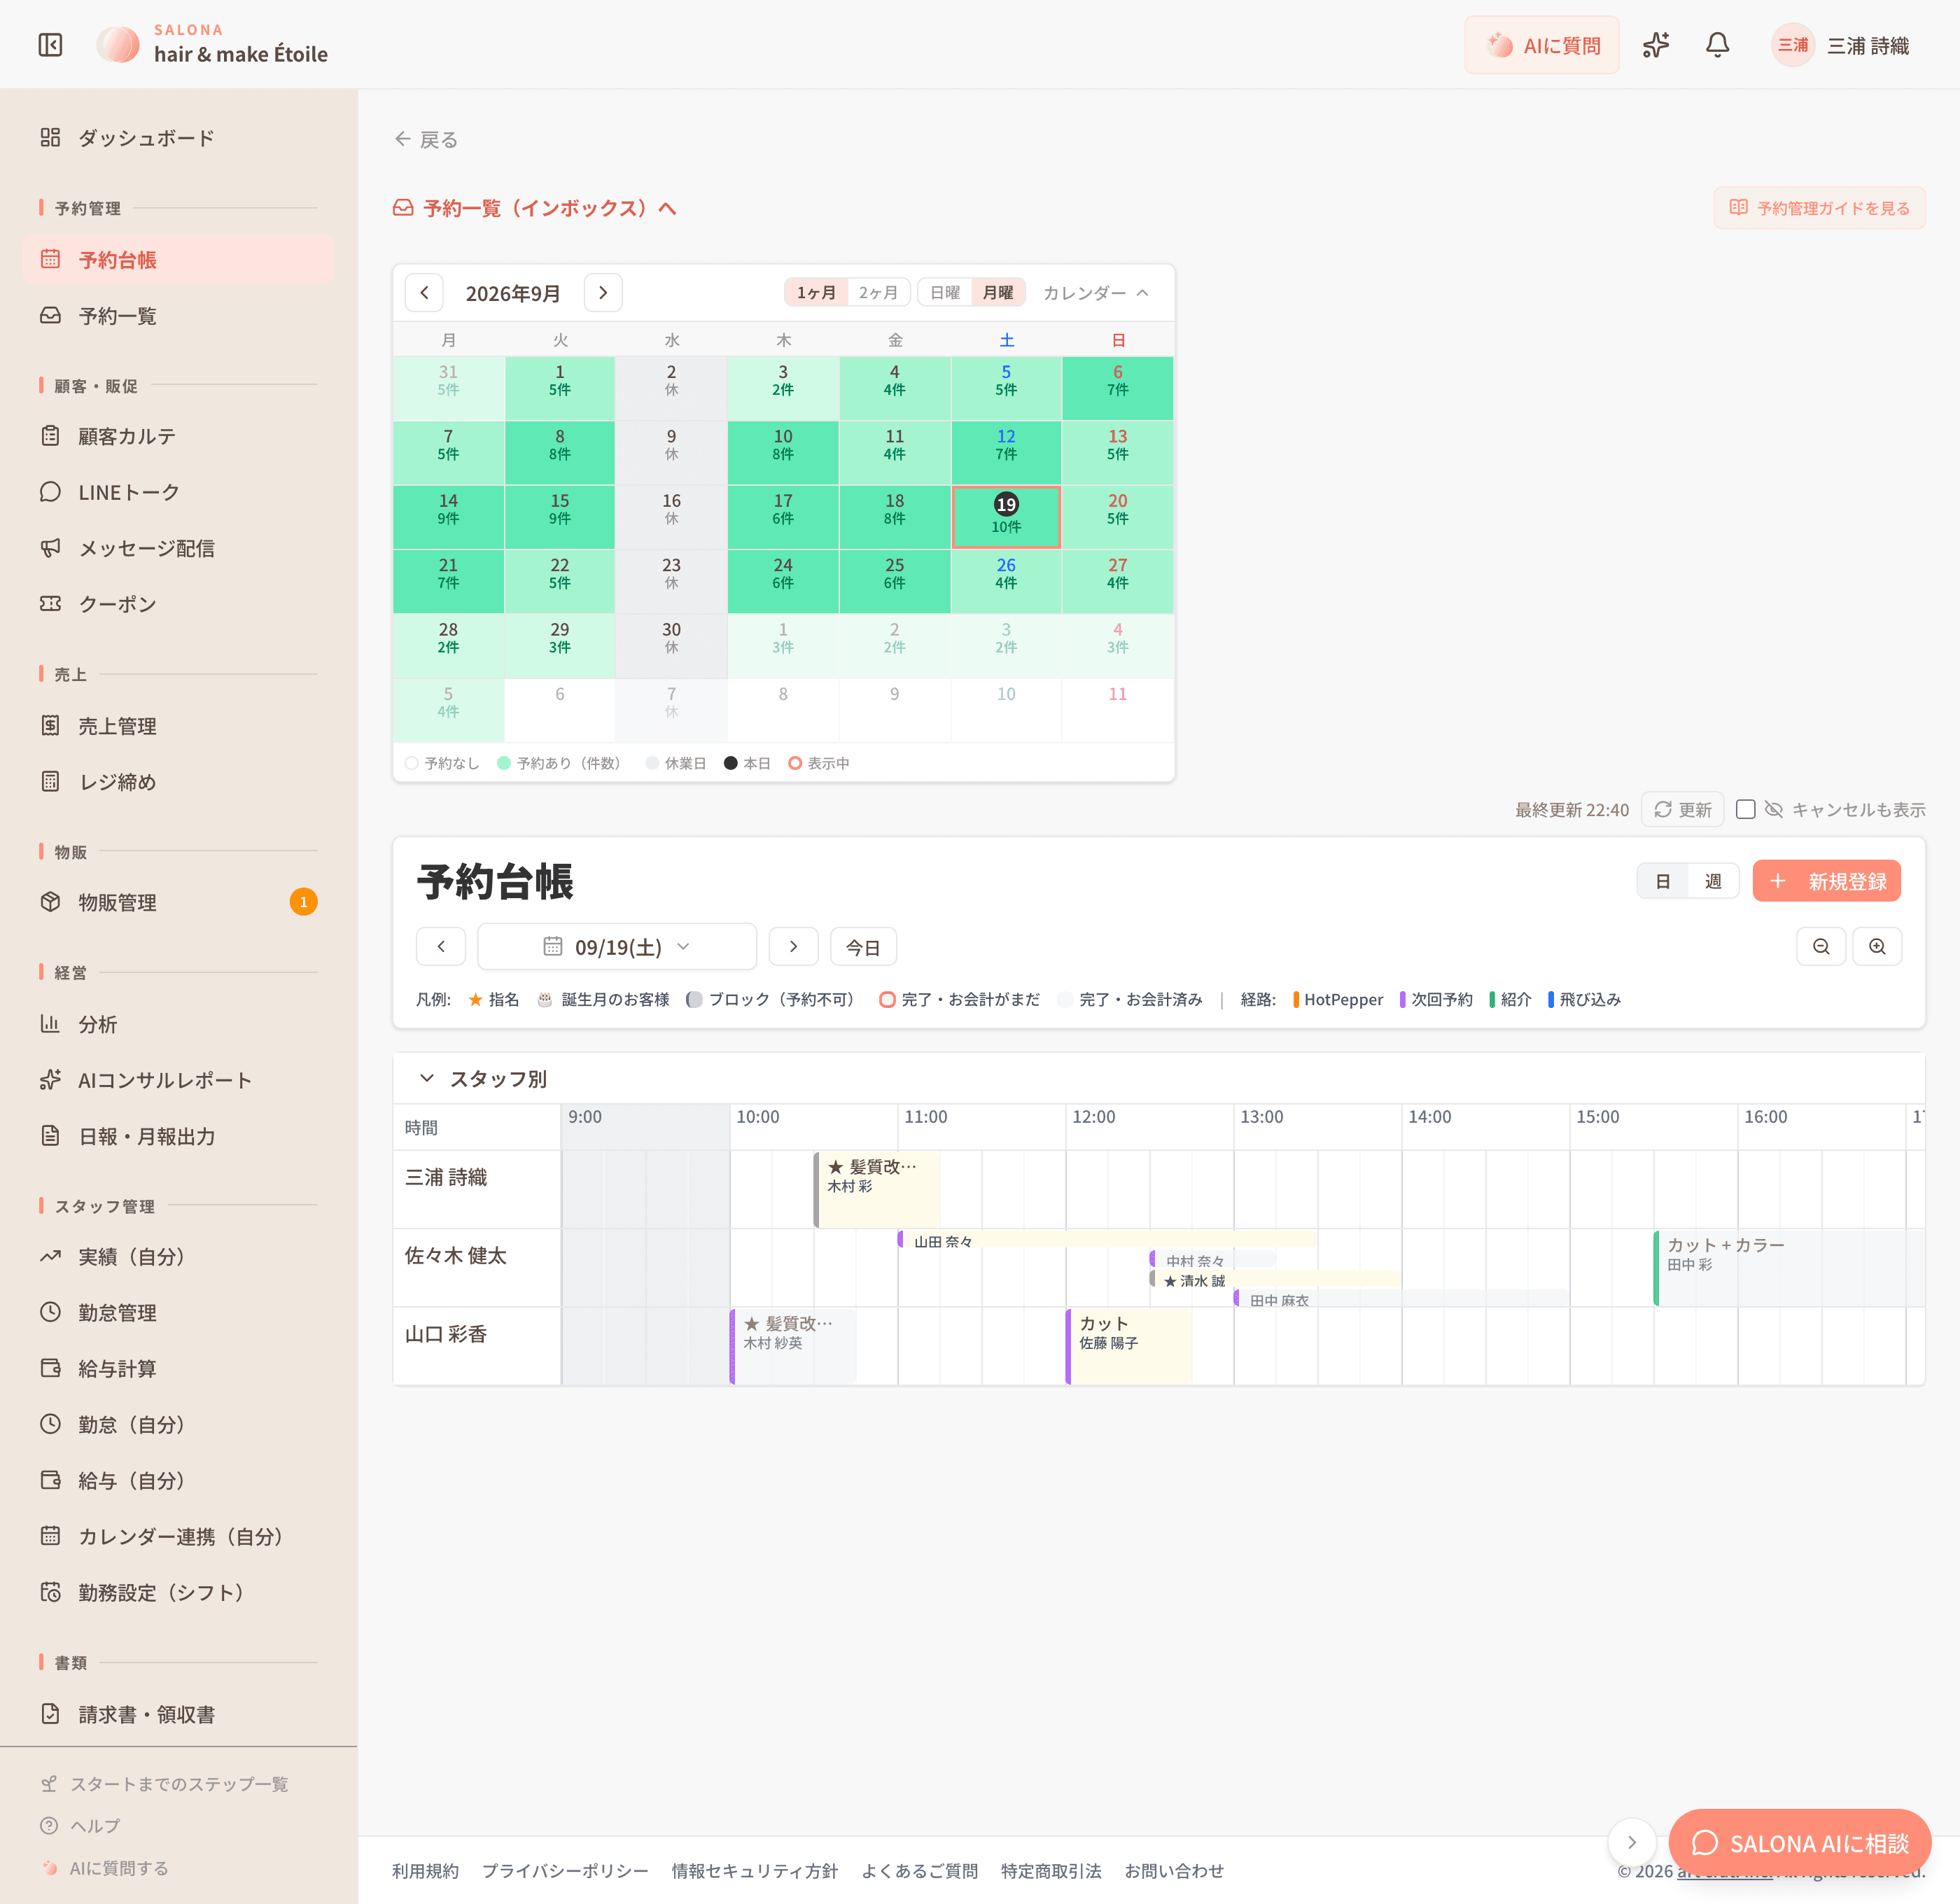The width and height of the screenshot is (1960, 1904).
Task: Open the sparkle AI assistant icon
Action: (x=1656, y=45)
